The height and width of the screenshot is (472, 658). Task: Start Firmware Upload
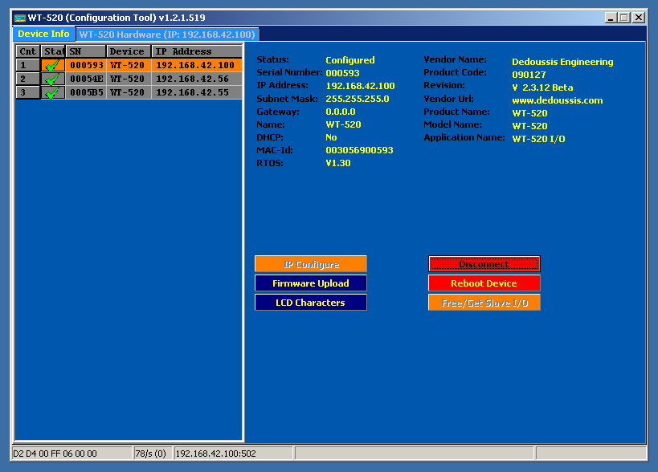pos(311,283)
